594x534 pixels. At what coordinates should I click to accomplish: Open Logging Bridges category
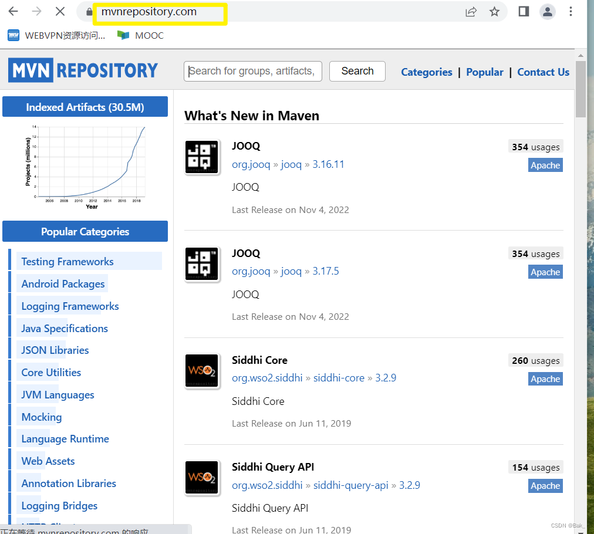coord(59,506)
